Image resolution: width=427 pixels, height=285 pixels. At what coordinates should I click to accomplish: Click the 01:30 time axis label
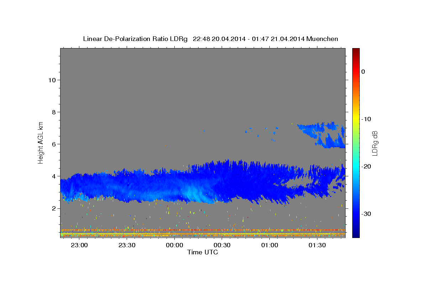pos(317,245)
